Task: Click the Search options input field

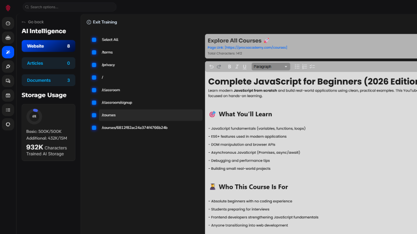Action: 68,7
